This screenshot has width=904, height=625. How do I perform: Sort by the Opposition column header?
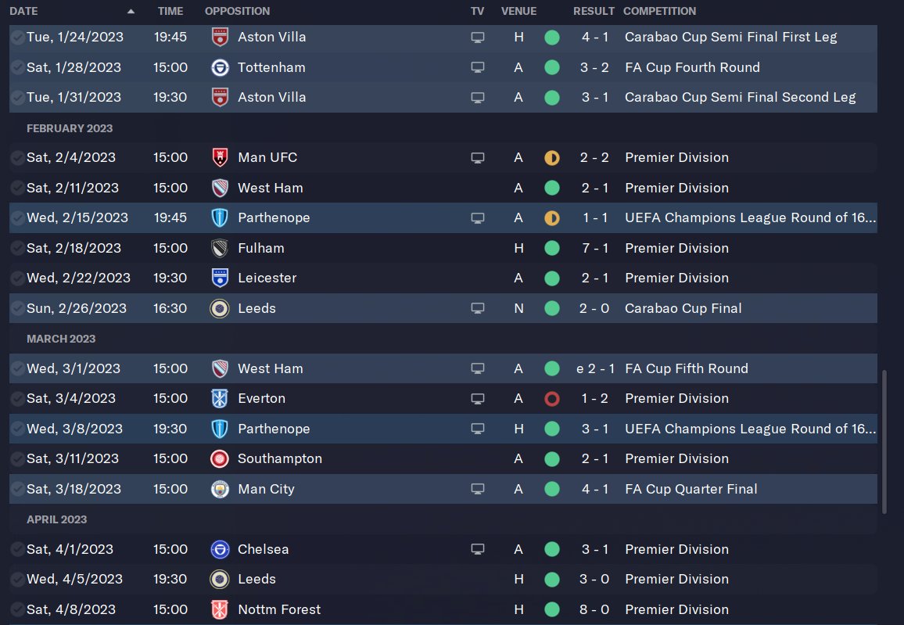click(x=237, y=12)
